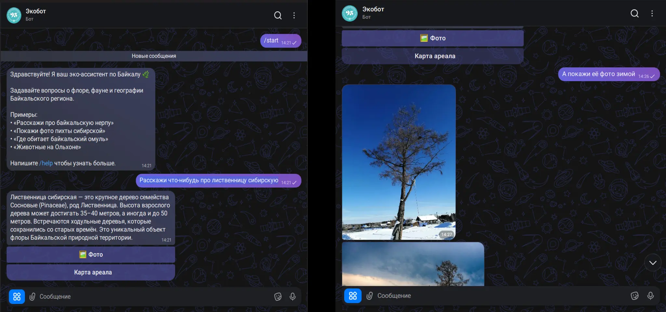The width and height of the screenshot is (666, 312).
Task: Attach a file in the left chat
Action: click(x=32, y=296)
